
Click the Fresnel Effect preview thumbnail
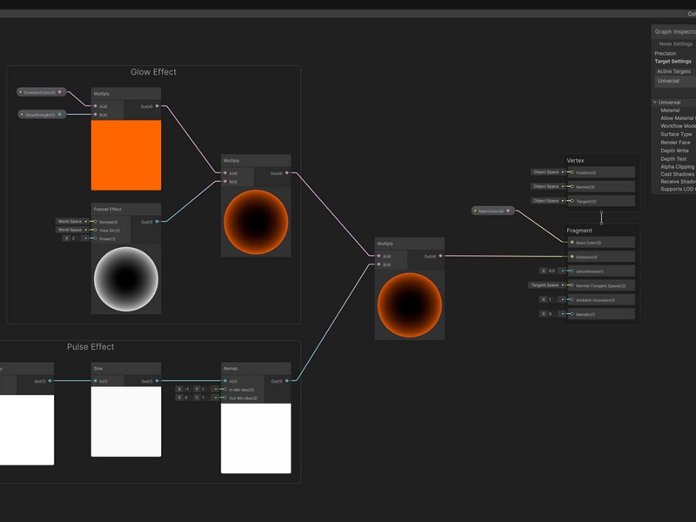tap(126, 279)
